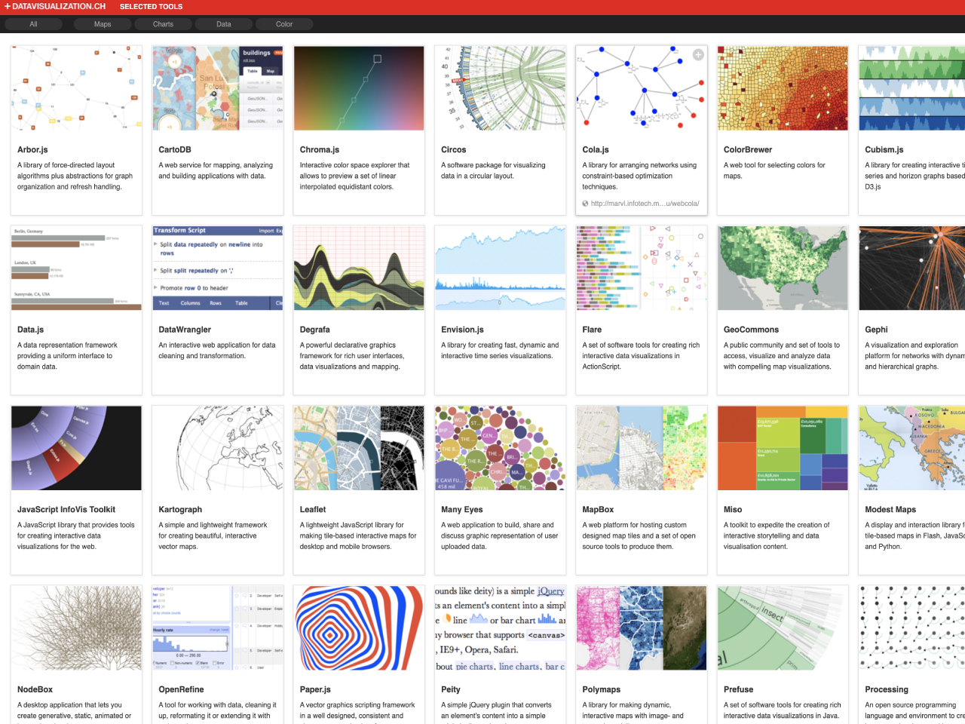Click the Degrafa description text about declarative graphics
The width and height of the screenshot is (965, 724).
(352, 356)
